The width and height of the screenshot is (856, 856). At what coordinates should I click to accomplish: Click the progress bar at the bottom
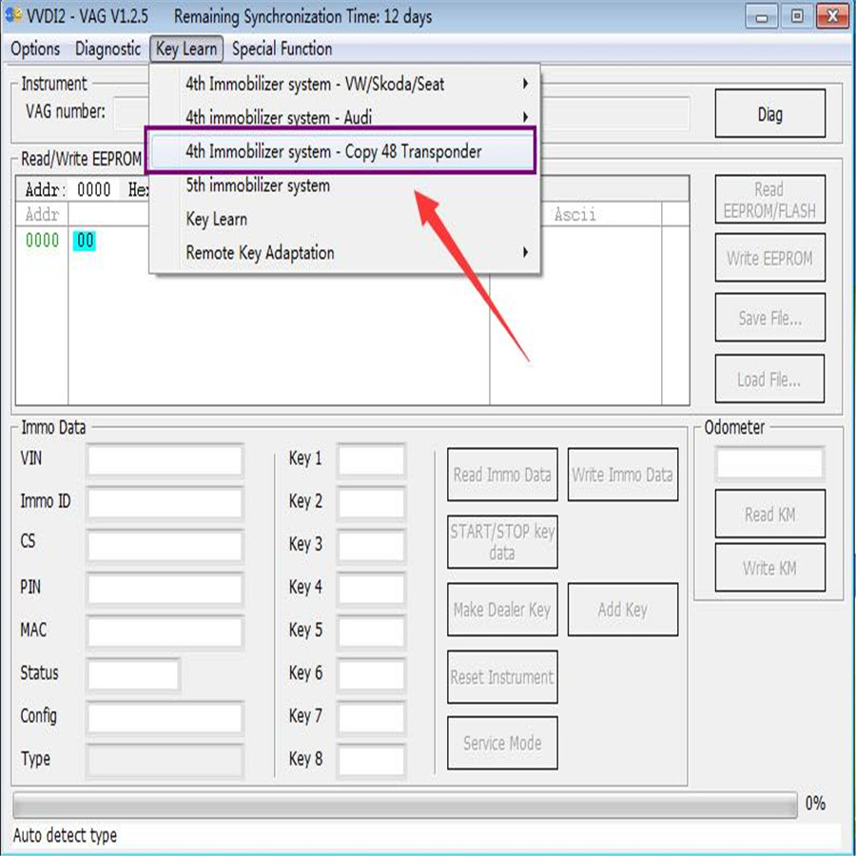[x=404, y=805]
